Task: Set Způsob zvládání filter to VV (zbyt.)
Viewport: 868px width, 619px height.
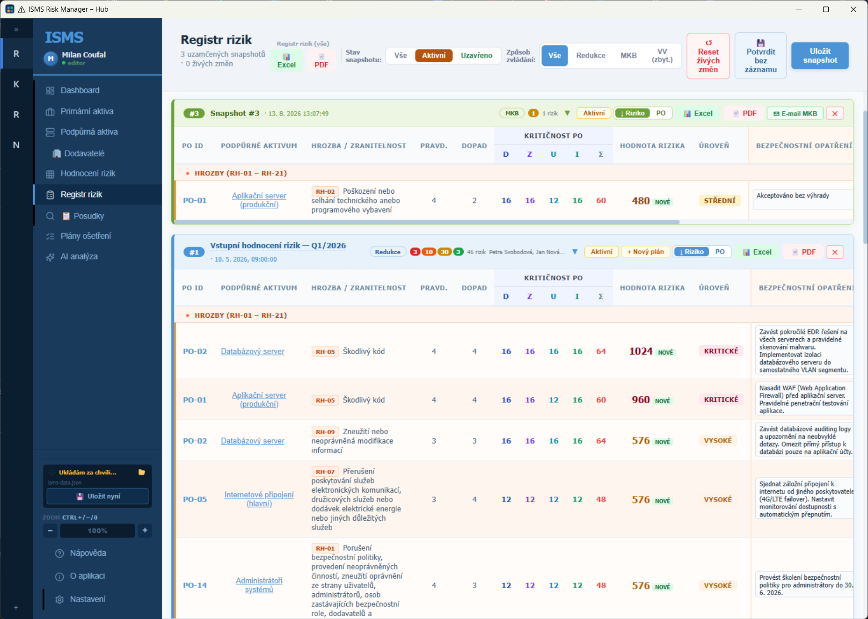Action: (x=662, y=56)
